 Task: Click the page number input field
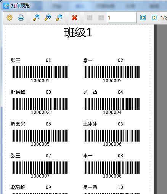(122, 18)
